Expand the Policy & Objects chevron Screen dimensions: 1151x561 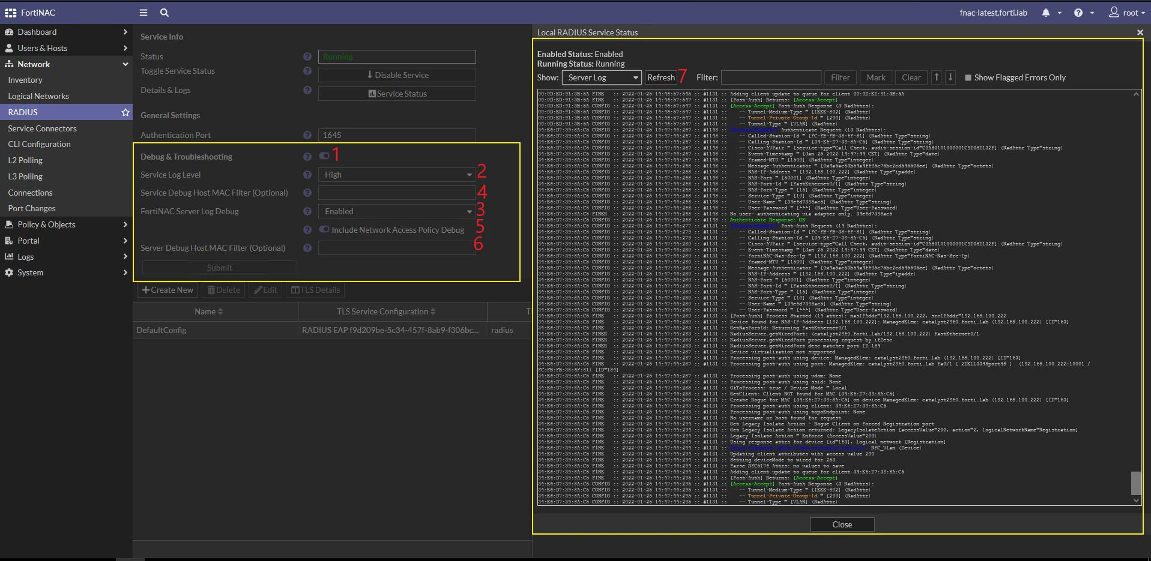click(x=125, y=224)
